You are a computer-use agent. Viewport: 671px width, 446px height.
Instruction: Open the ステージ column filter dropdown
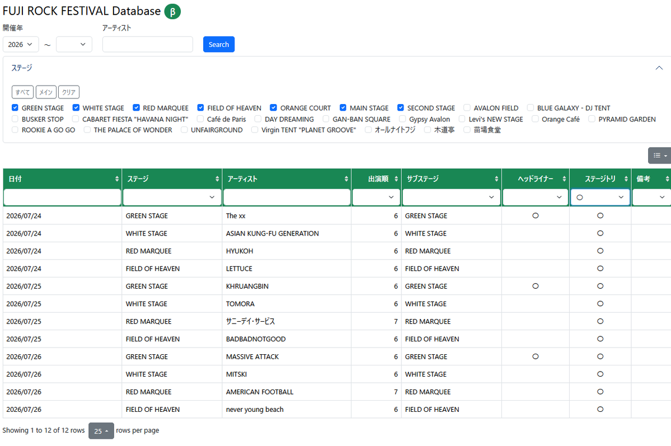172,198
